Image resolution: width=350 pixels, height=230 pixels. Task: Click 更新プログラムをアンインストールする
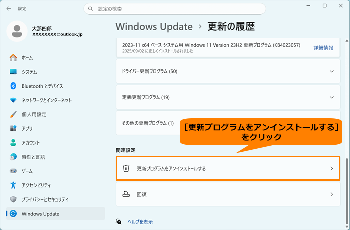click(227, 169)
